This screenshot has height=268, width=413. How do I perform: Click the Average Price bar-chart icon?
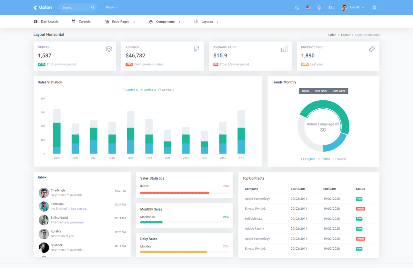click(284, 49)
